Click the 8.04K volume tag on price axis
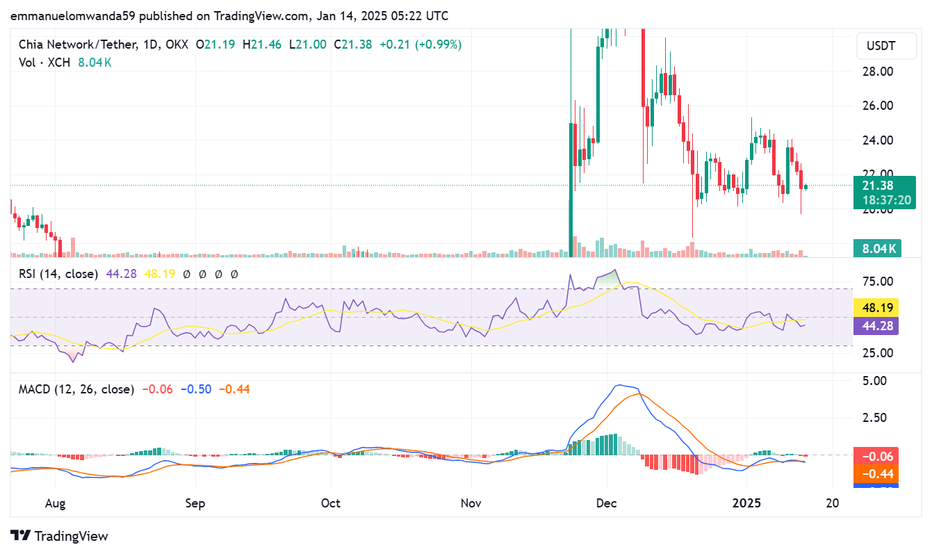The height and width of the screenshot is (554, 932). (878, 249)
